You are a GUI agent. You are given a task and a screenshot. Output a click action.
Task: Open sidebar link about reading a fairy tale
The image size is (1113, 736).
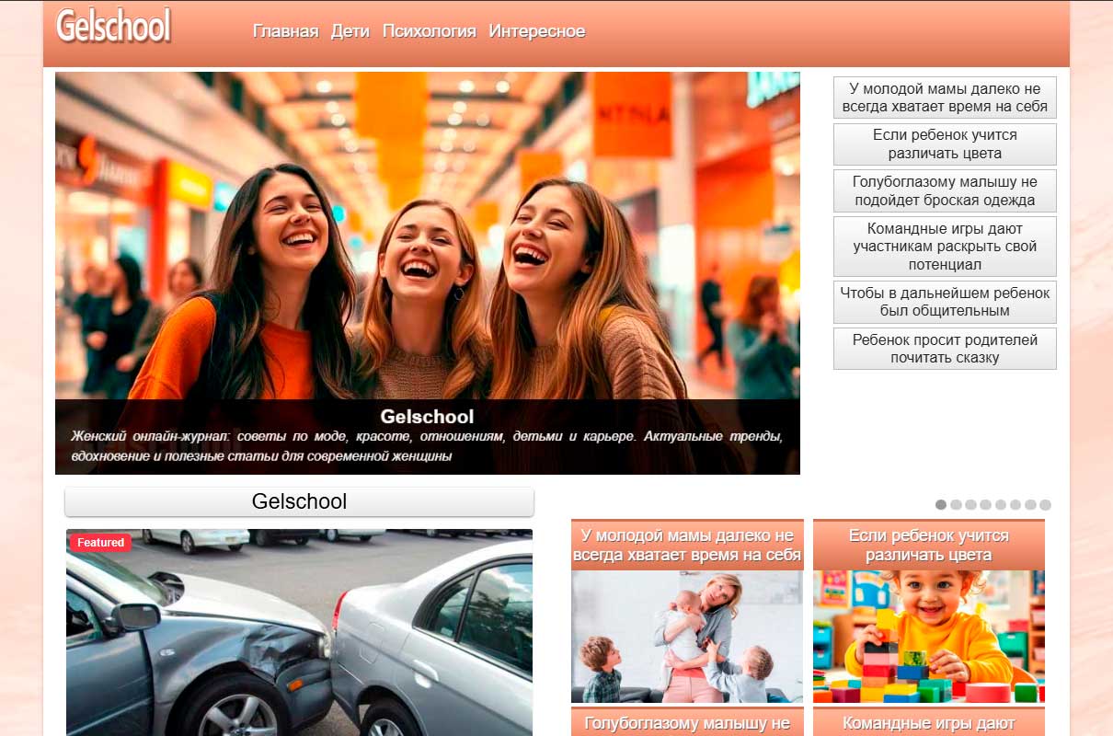click(944, 348)
